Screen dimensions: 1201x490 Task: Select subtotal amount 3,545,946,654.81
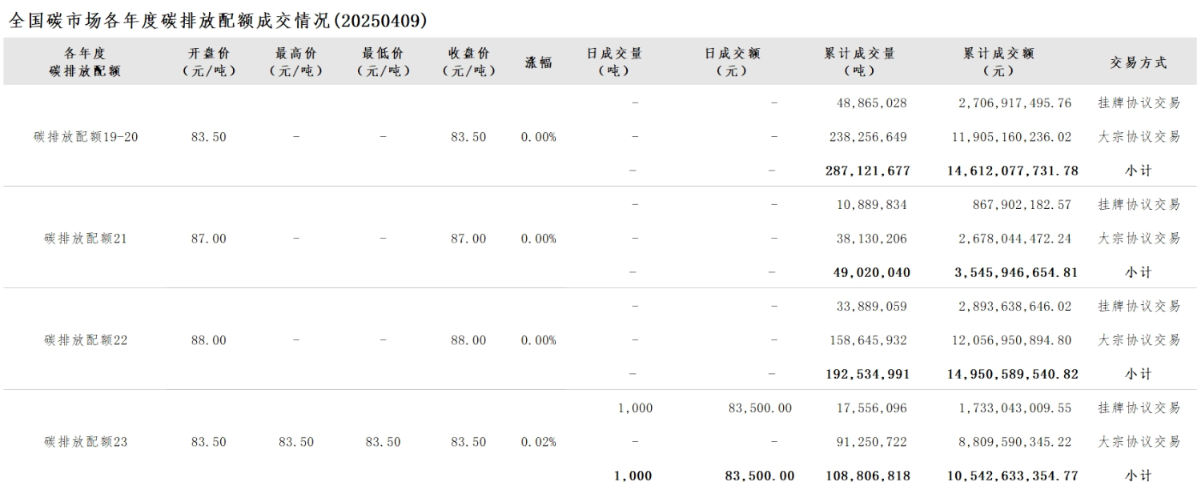1016,272
